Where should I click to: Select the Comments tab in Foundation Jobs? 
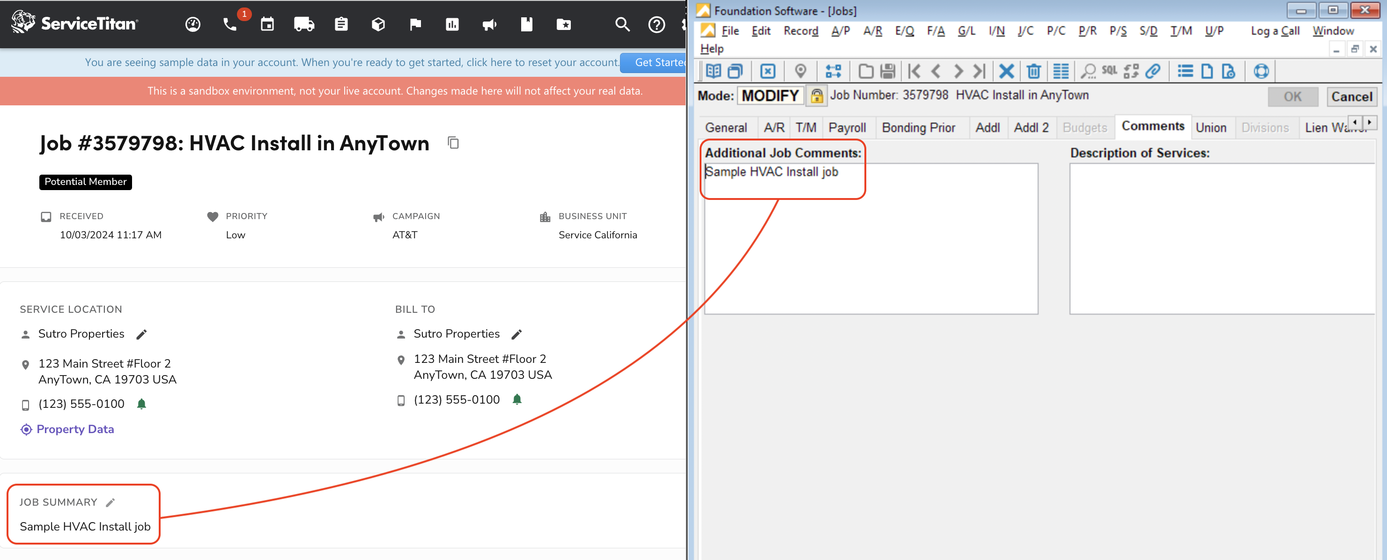[x=1151, y=126]
